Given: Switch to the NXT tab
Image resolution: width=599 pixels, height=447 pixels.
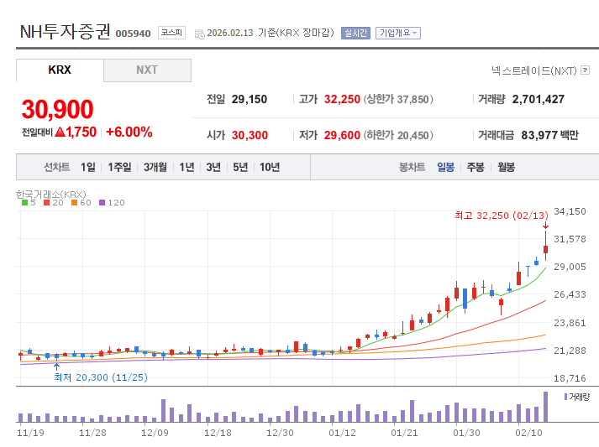Looking at the screenshot, I should pos(147,70).
